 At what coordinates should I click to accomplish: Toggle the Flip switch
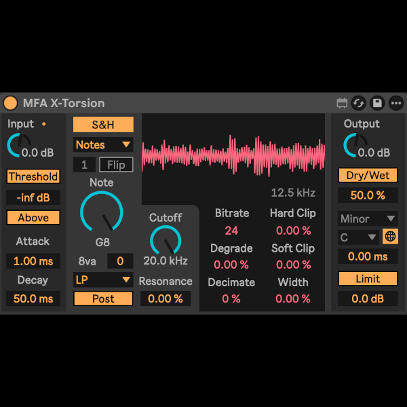[116, 165]
